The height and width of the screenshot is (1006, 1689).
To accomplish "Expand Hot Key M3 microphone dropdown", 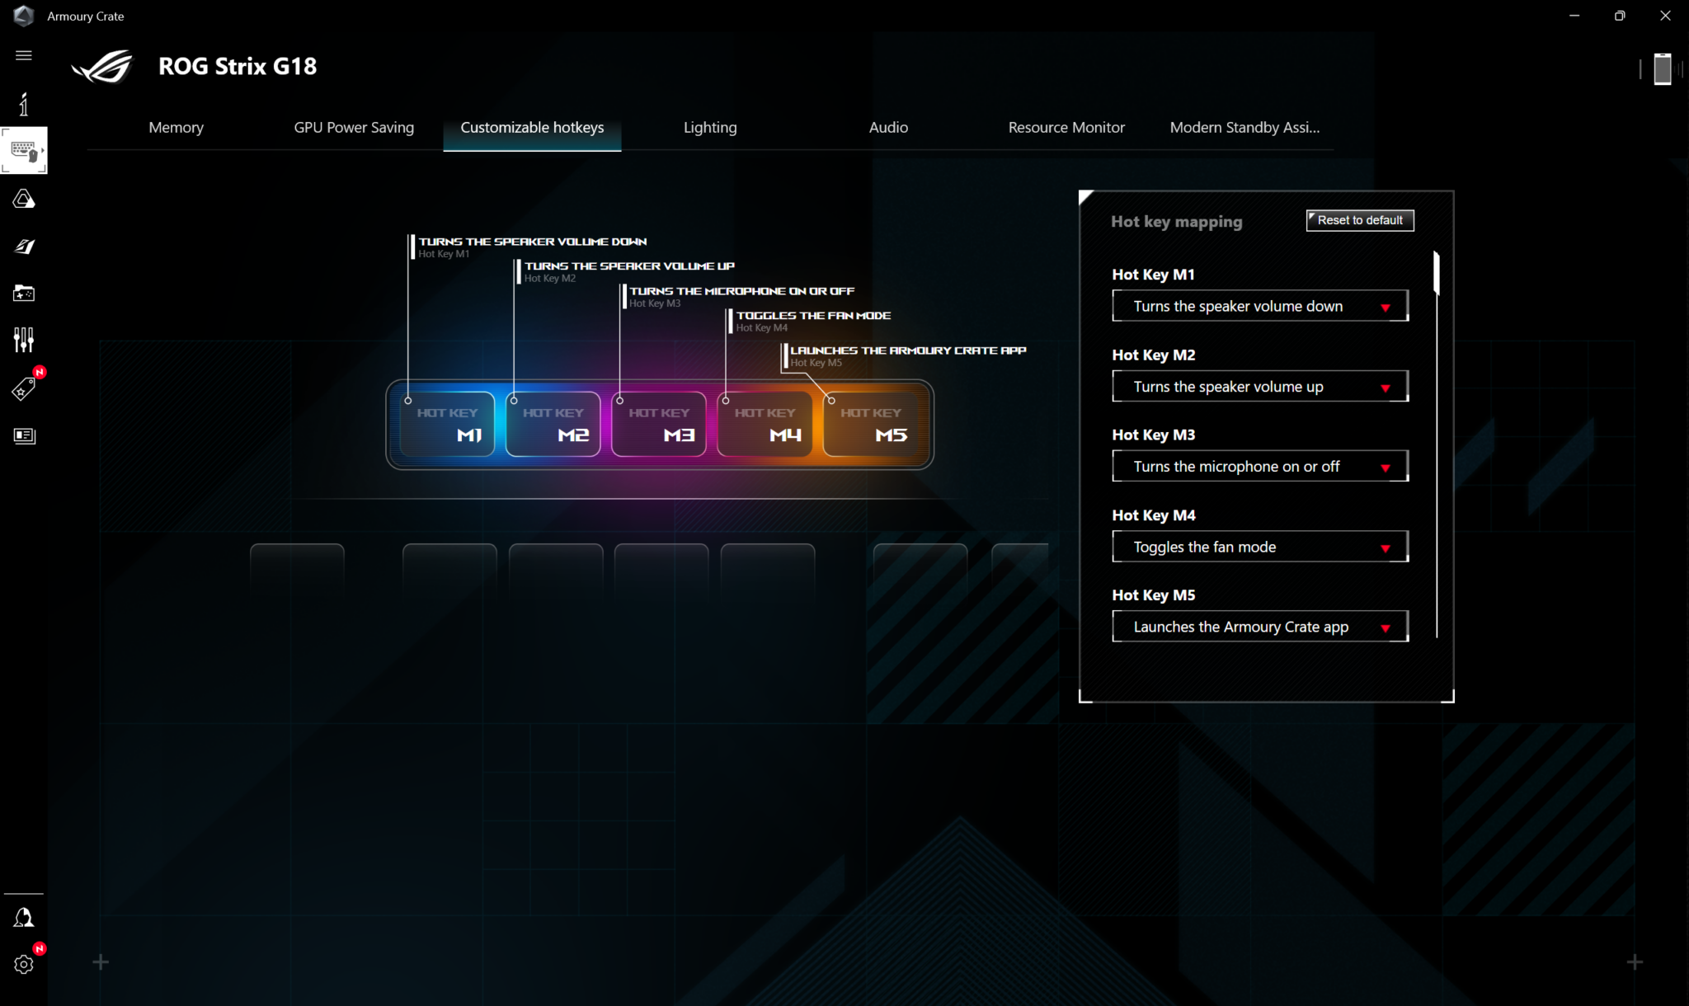I will click(1259, 467).
